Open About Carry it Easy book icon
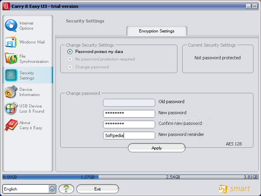 pyautogui.click(x=11, y=125)
